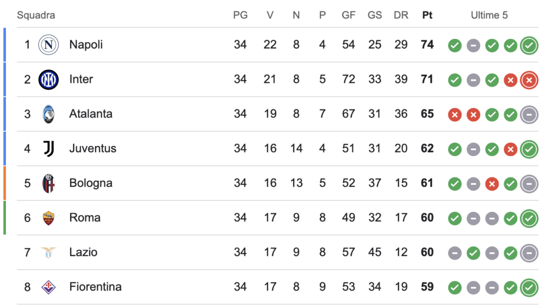Select the Squadra column header
The width and height of the screenshot is (544, 308).
(36, 15)
